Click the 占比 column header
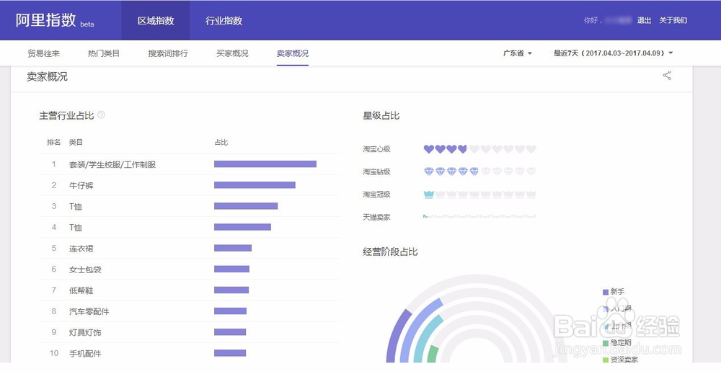The height and width of the screenshot is (374, 721). (221, 143)
